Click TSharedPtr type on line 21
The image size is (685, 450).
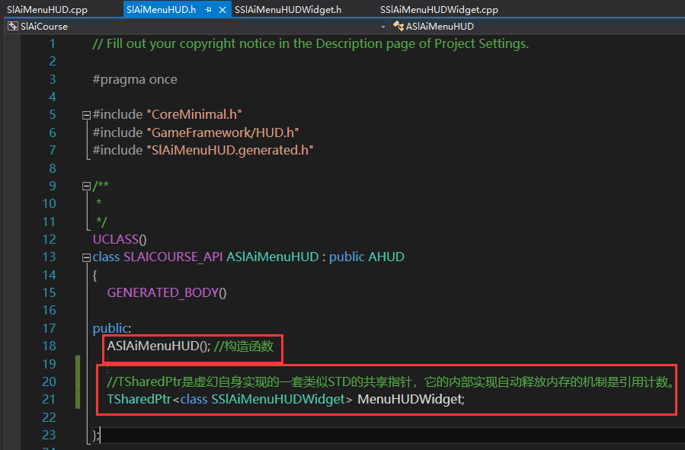(139, 400)
